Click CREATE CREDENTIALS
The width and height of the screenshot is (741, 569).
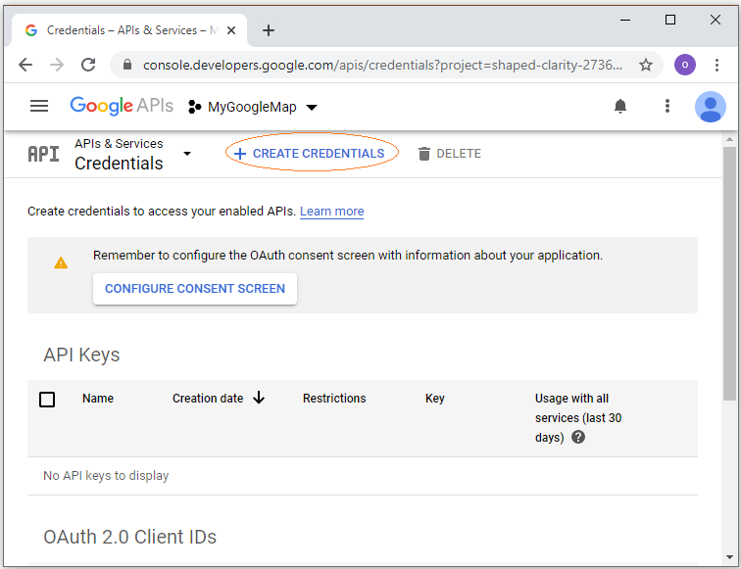(310, 154)
